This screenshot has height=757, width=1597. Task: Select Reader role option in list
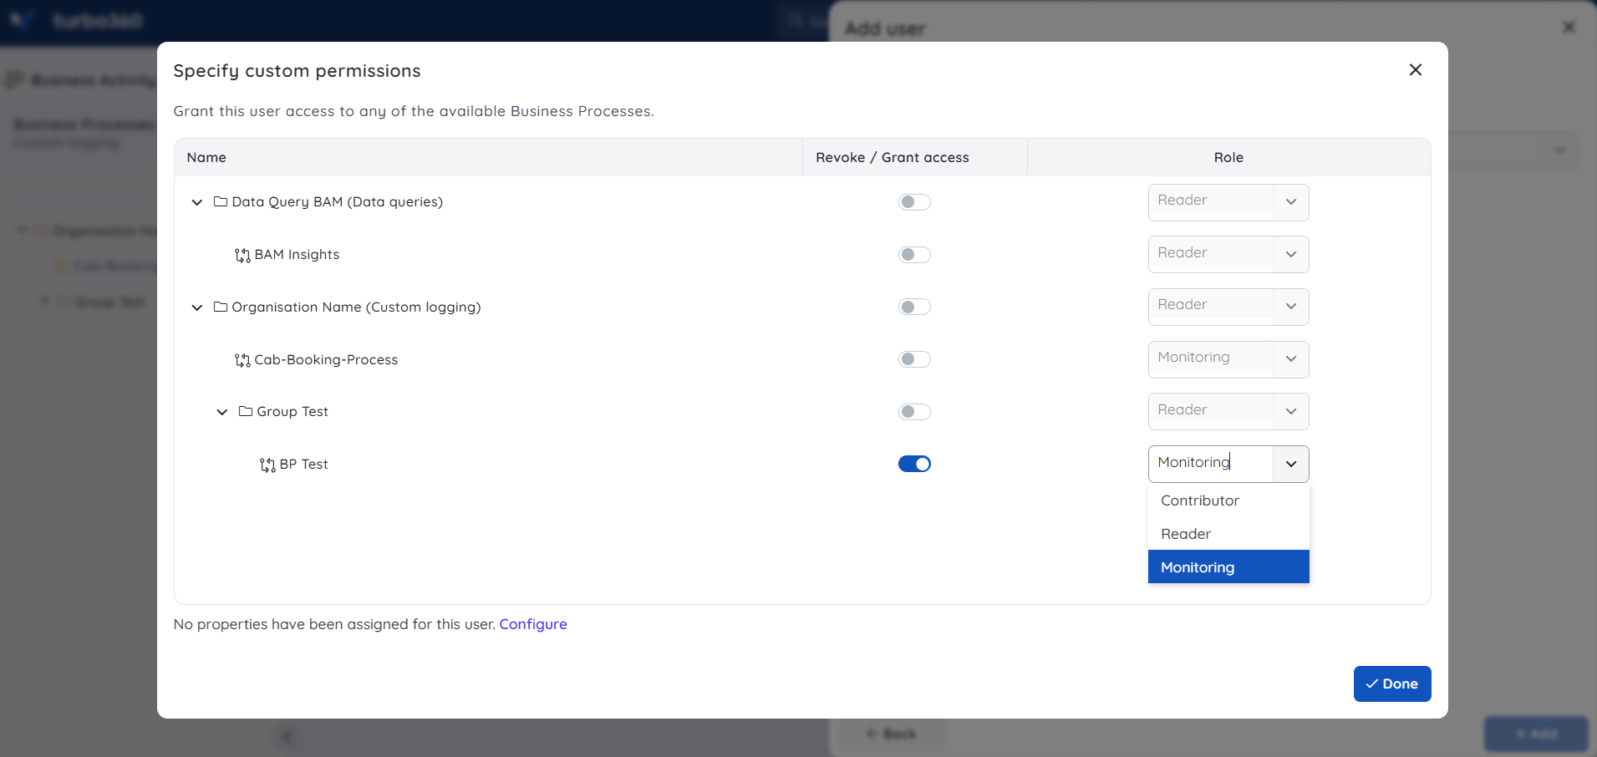1228,534
